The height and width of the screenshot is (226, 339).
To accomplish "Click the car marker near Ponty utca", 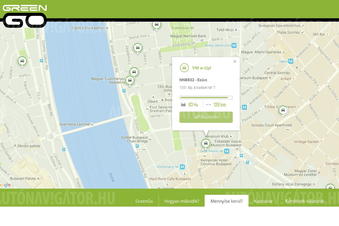I will (x=22, y=61).
